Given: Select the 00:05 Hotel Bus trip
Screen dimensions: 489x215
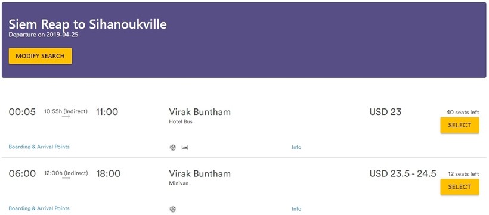Looking at the screenshot, I should [460, 125].
